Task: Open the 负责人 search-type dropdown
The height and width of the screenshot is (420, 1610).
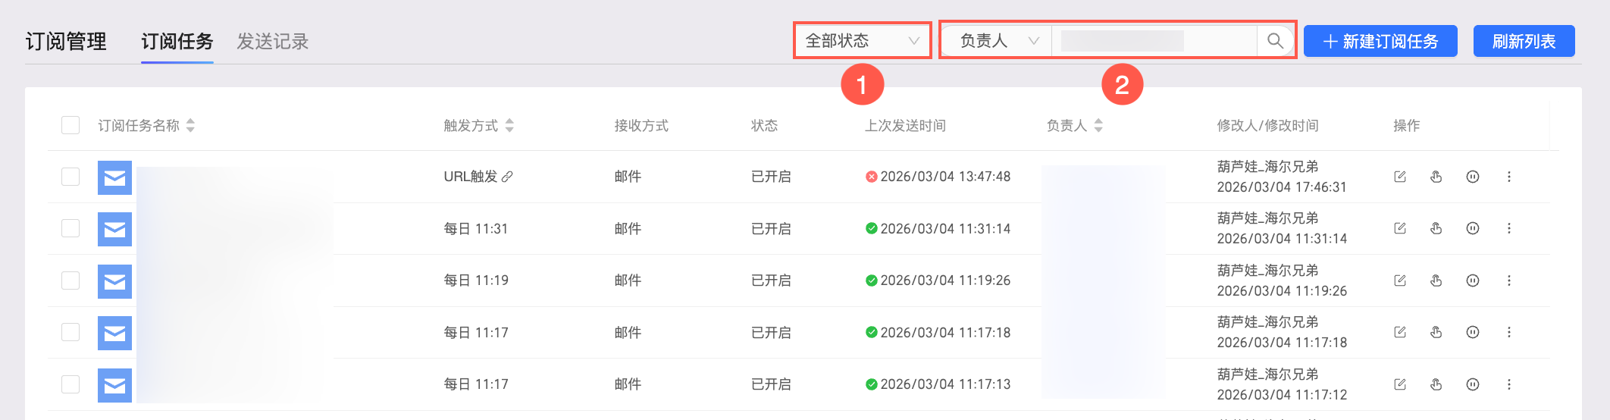Action: [997, 41]
